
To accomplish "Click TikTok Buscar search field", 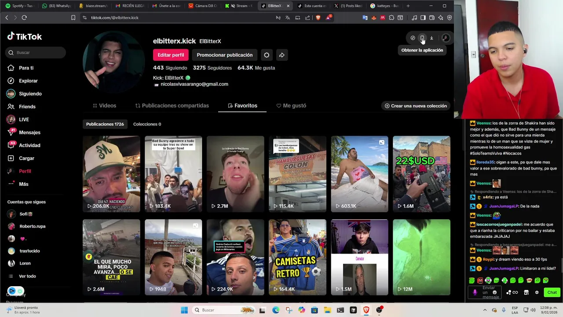I will [36, 52].
